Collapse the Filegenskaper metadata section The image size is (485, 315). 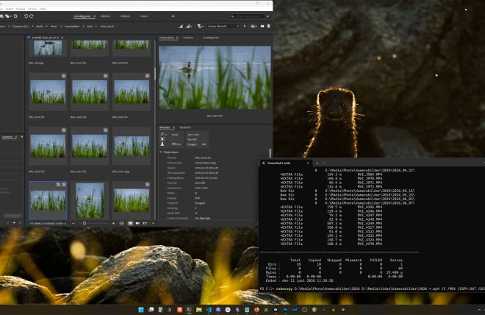(x=161, y=152)
